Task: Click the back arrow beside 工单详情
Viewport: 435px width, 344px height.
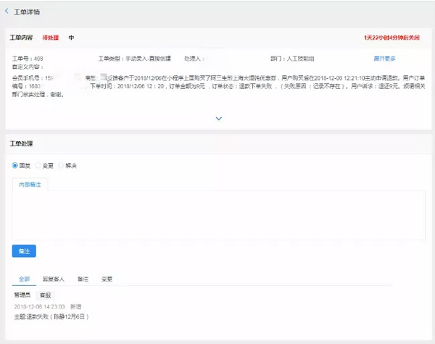Action: coord(7,12)
